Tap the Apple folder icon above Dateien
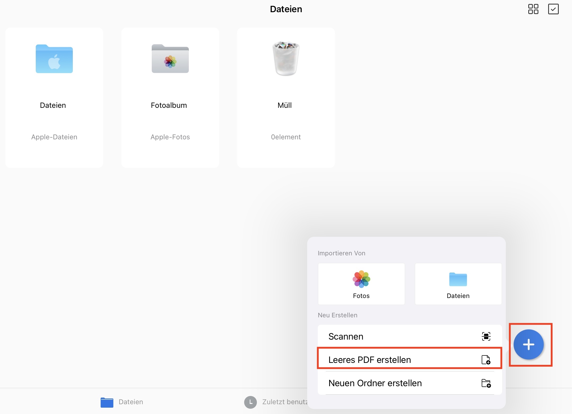The height and width of the screenshot is (414, 572). point(54,59)
